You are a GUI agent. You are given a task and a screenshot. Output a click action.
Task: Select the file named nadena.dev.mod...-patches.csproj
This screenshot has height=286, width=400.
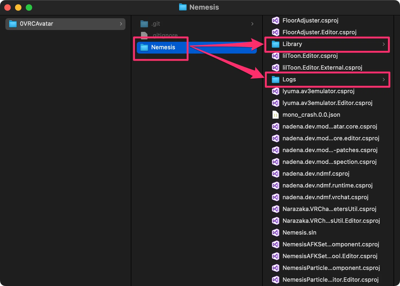point(330,150)
